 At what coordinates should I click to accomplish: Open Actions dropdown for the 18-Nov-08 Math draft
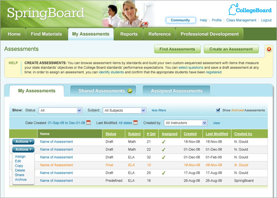click(x=23, y=142)
